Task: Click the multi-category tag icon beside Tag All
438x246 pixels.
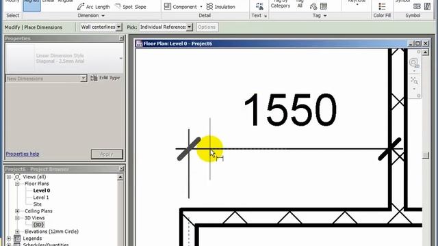Action: [313, 6]
